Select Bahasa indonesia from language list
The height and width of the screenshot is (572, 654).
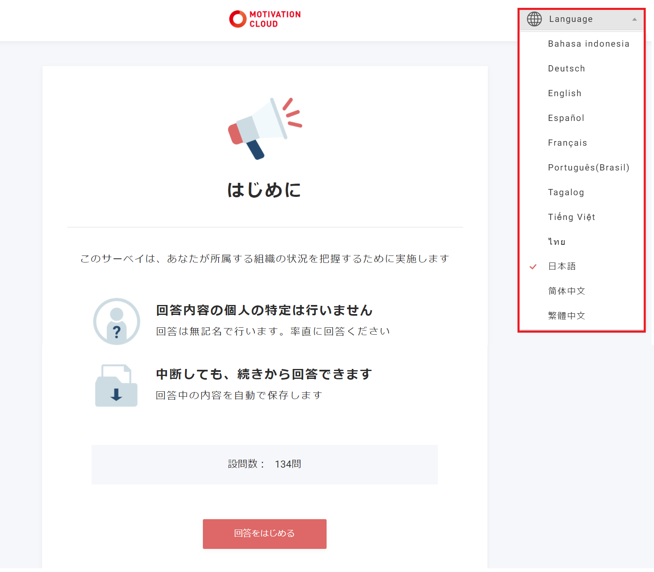click(588, 44)
